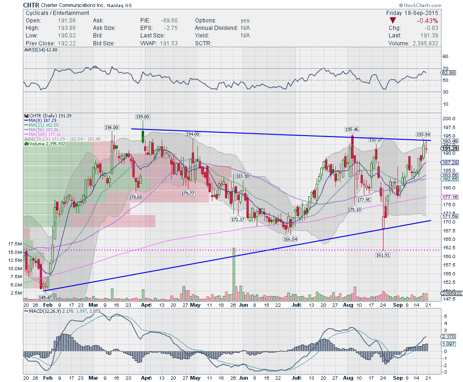Click the Low price value 190.02
463x382 pixels.
click(67, 36)
